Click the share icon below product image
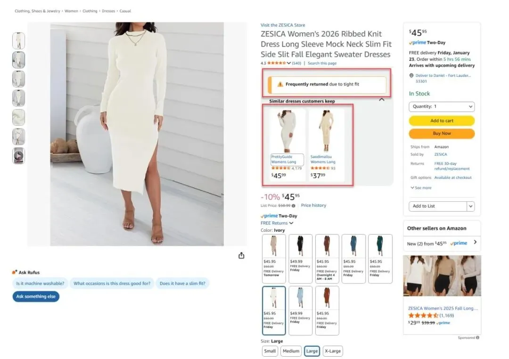Viewport: 509px width, 359px height. (241, 255)
